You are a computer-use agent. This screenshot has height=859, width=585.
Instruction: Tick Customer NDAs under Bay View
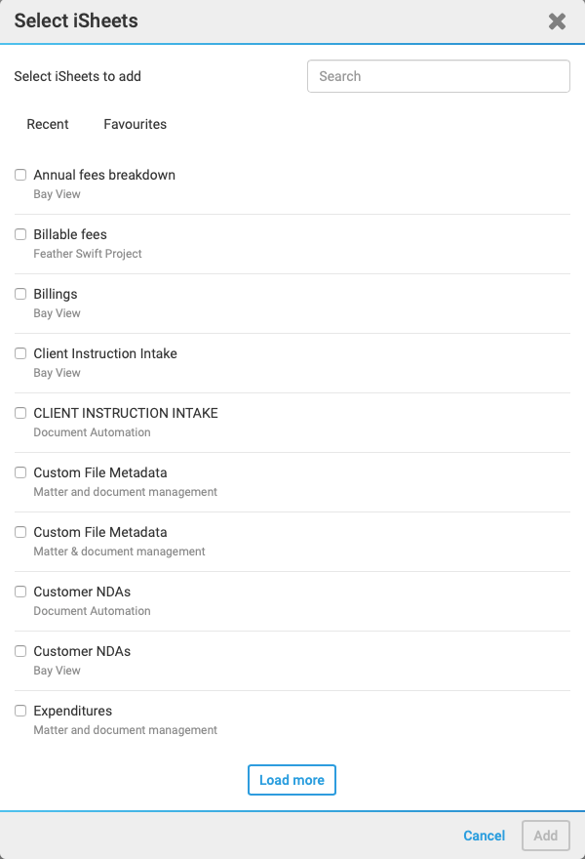[20, 651]
